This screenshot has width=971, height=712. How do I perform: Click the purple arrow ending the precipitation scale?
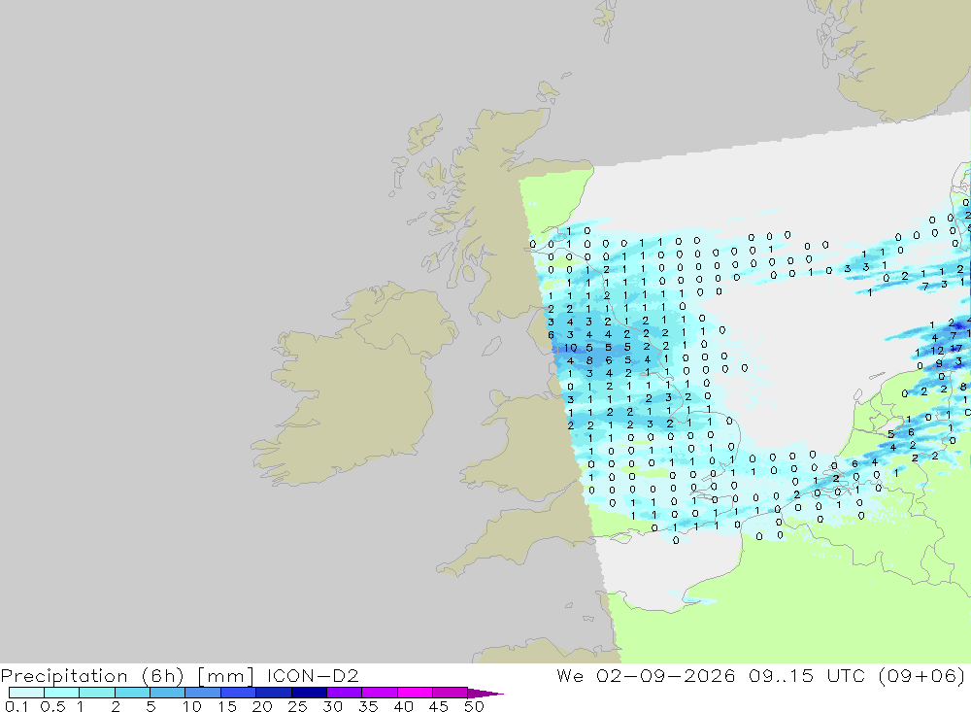click(x=485, y=694)
